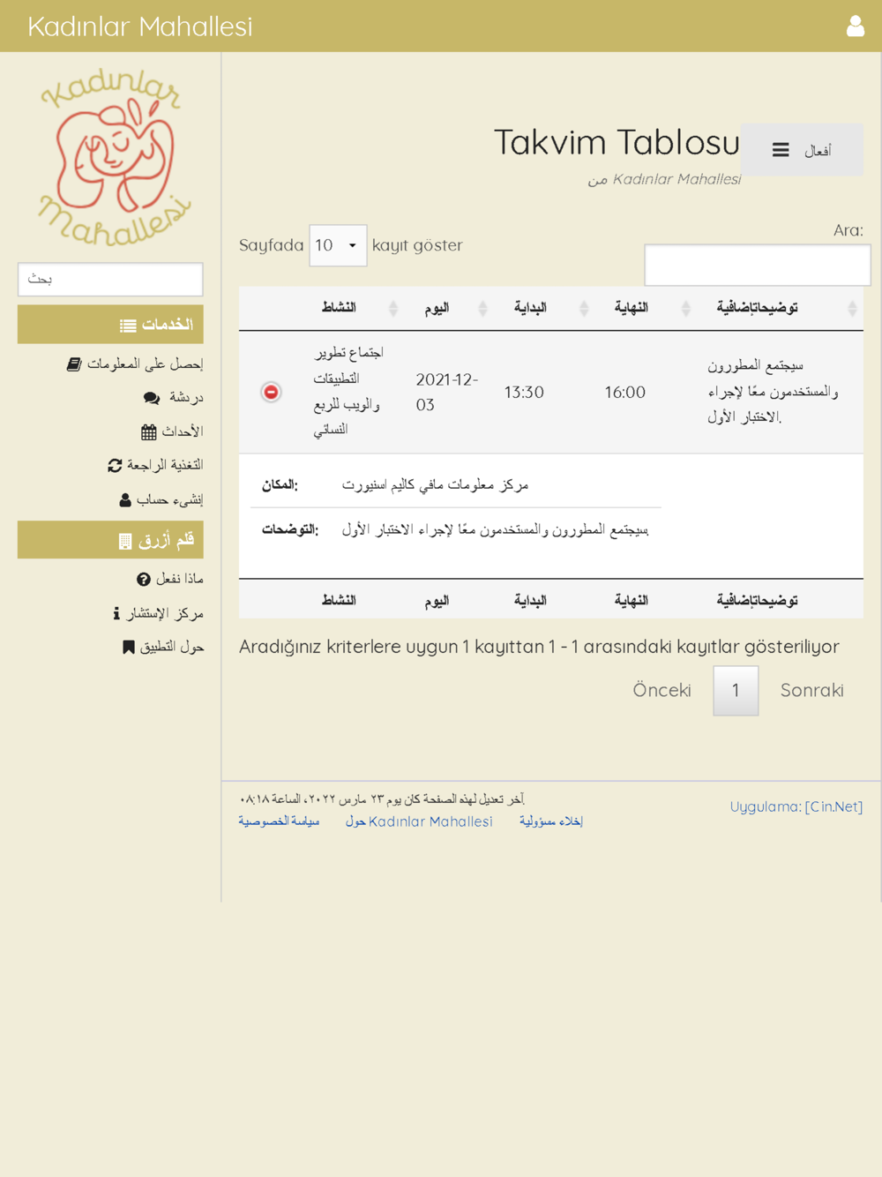Collapse the row with red minus icon
The image size is (882, 1177).
[272, 392]
